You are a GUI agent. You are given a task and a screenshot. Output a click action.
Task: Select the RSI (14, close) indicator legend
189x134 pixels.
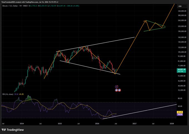(x=8, y=94)
